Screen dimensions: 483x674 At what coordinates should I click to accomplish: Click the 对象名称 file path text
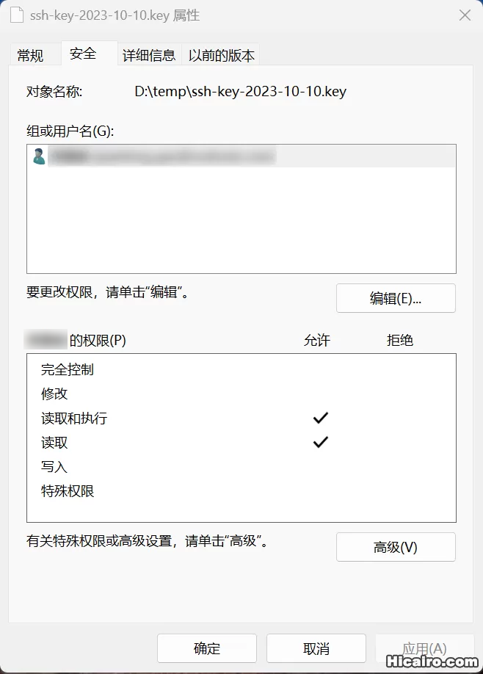coord(240,91)
